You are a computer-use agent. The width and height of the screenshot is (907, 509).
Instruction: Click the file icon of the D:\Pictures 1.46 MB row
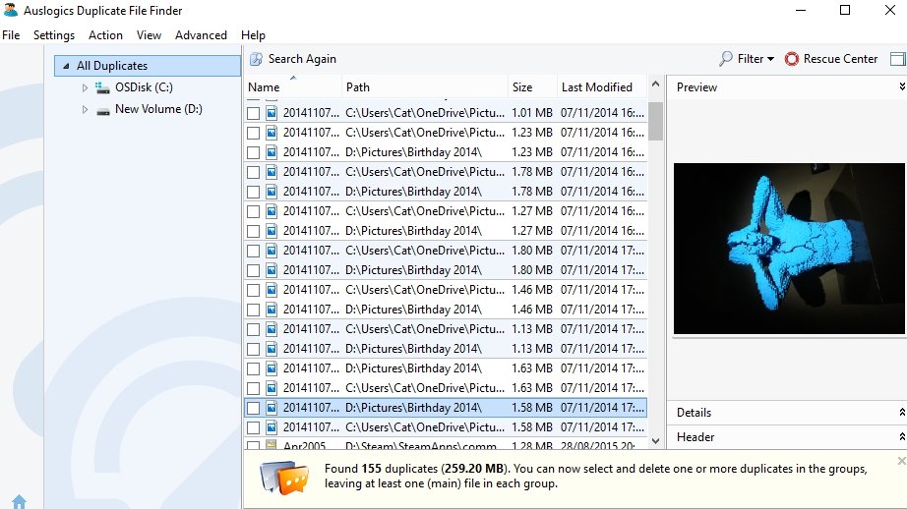pyautogui.click(x=272, y=310)
